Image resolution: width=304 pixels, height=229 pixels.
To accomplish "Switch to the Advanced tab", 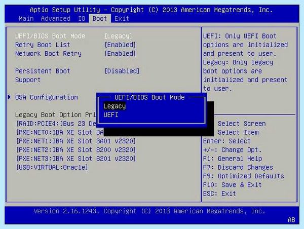I will tap(56, 19).
